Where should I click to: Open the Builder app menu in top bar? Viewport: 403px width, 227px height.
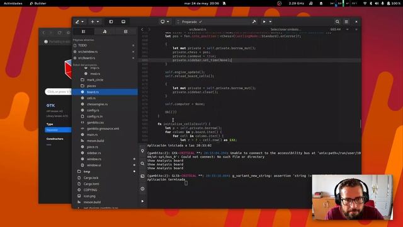click(x=38, y=3)
